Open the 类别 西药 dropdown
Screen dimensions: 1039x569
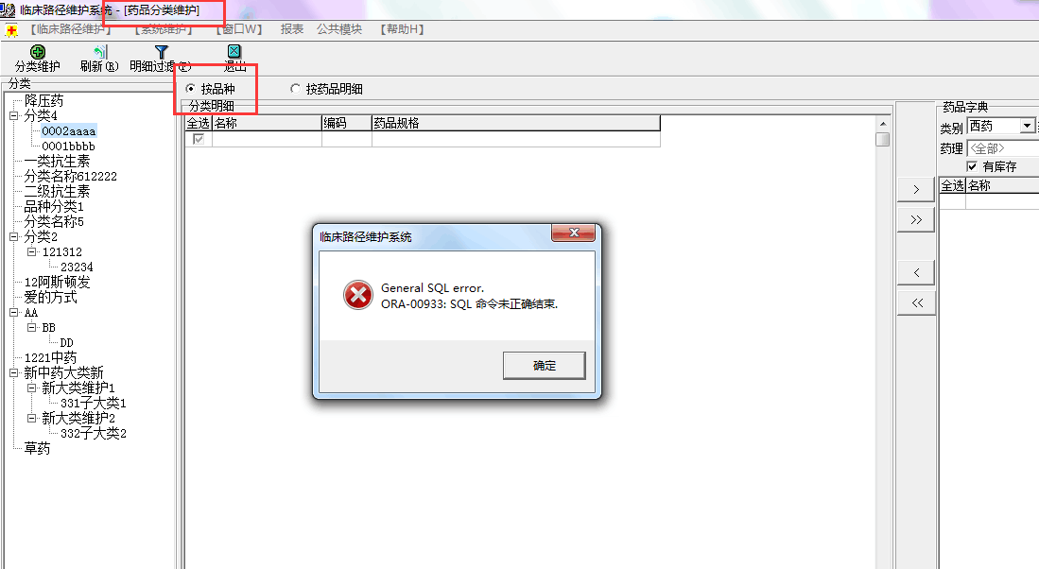click(x=1027, y=126)
